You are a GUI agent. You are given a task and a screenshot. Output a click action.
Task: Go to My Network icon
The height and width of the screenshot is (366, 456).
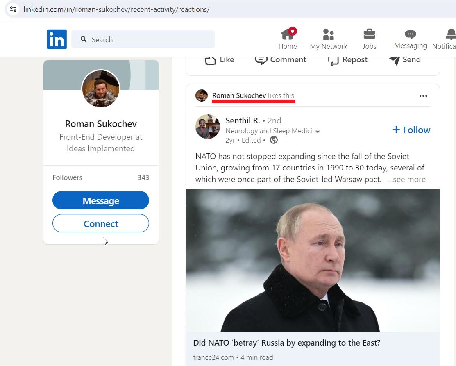tap(328, 34)
